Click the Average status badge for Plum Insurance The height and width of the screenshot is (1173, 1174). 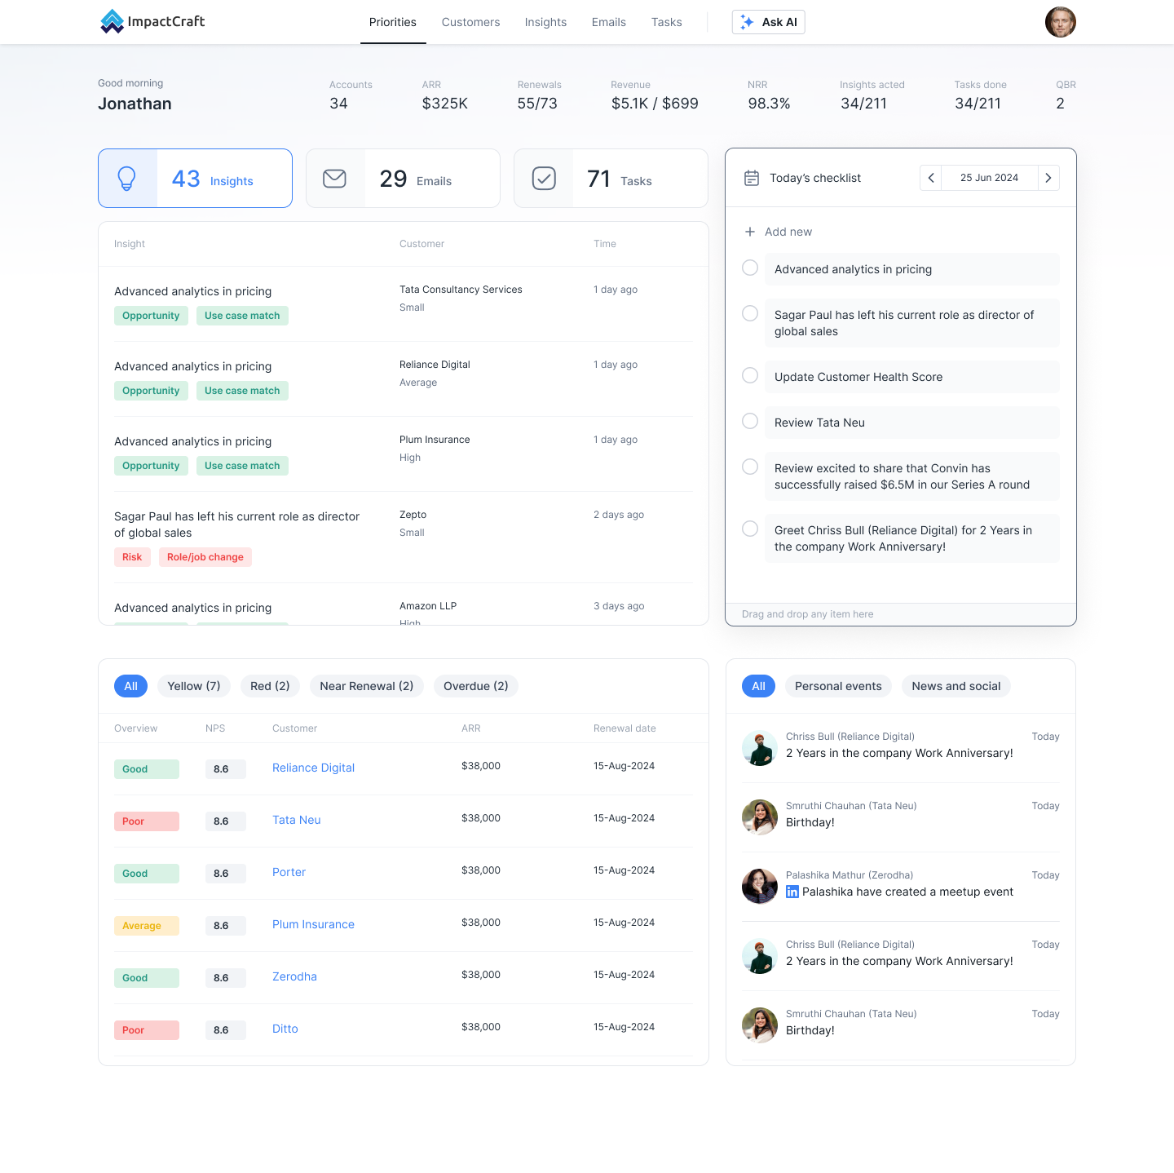147,926
